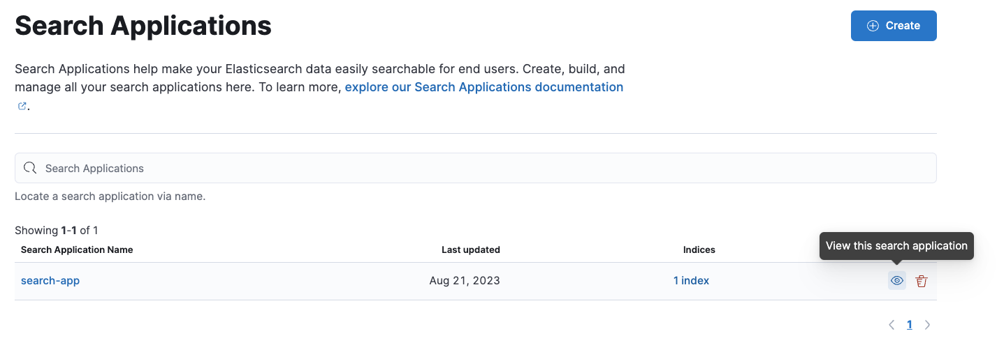Click the Search Application Name column header
This screenshot has height=361, width=997.
coord(77,249)
